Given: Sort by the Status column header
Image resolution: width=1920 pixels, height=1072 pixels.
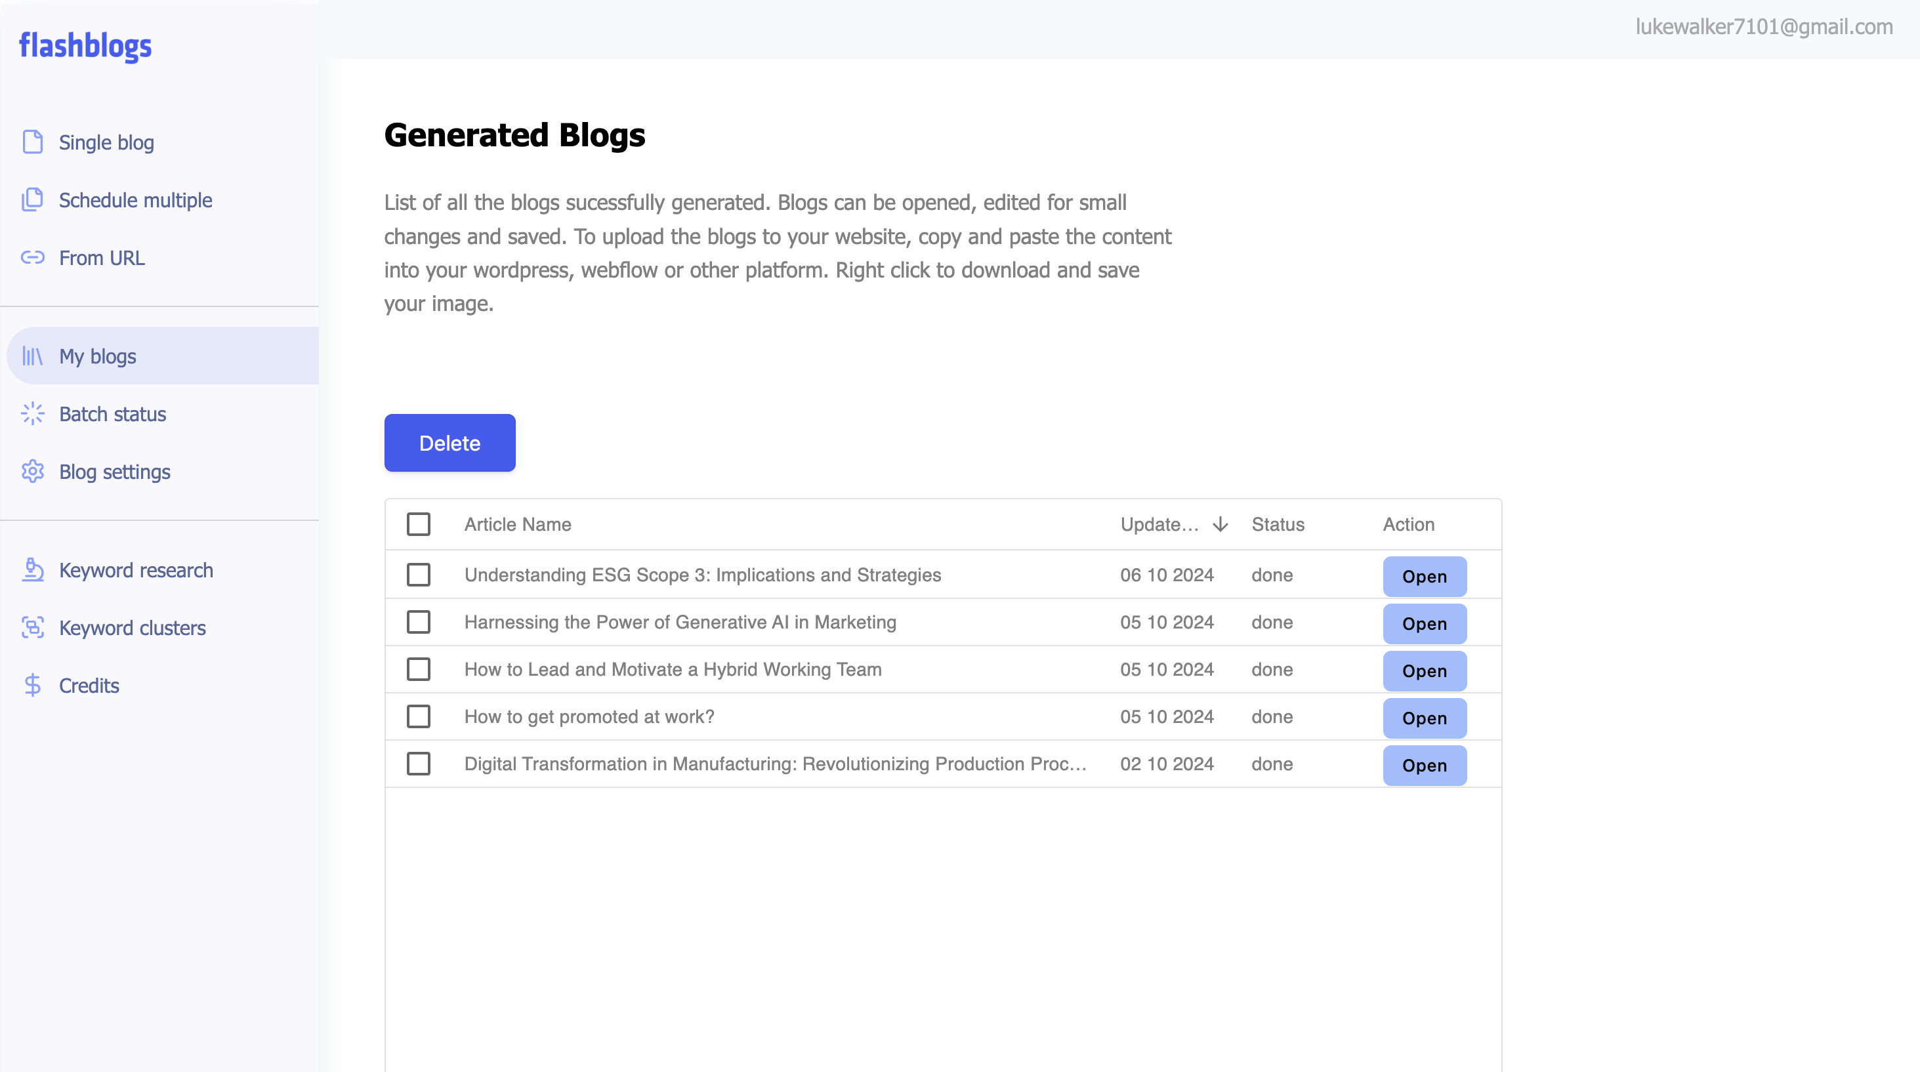Looking at the screenshot, I should [x=1278, y=524].
